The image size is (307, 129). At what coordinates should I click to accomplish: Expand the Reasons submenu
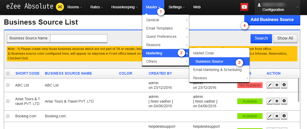(165, 45)
